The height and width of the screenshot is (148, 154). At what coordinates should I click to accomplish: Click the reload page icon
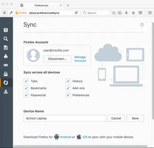pyautogui.click(x=76, y=13)
